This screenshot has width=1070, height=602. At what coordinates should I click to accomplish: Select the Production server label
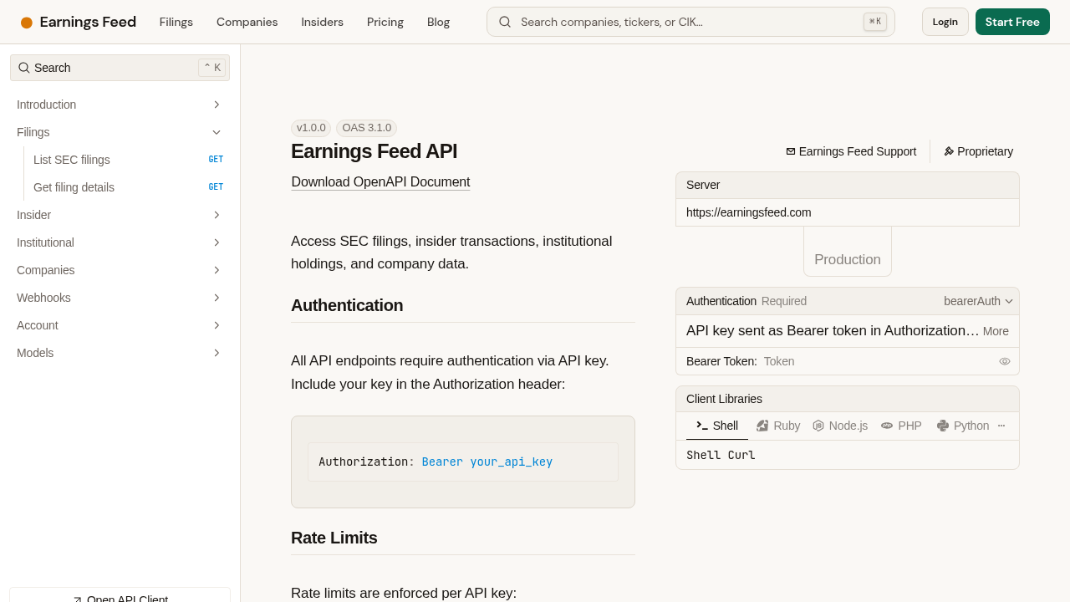click(x=848, y=259)
